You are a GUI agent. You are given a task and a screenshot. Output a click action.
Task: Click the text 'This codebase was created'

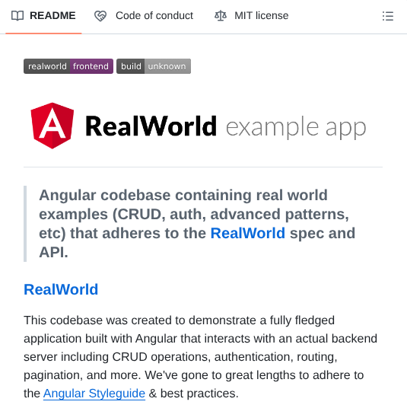point(98,320)
